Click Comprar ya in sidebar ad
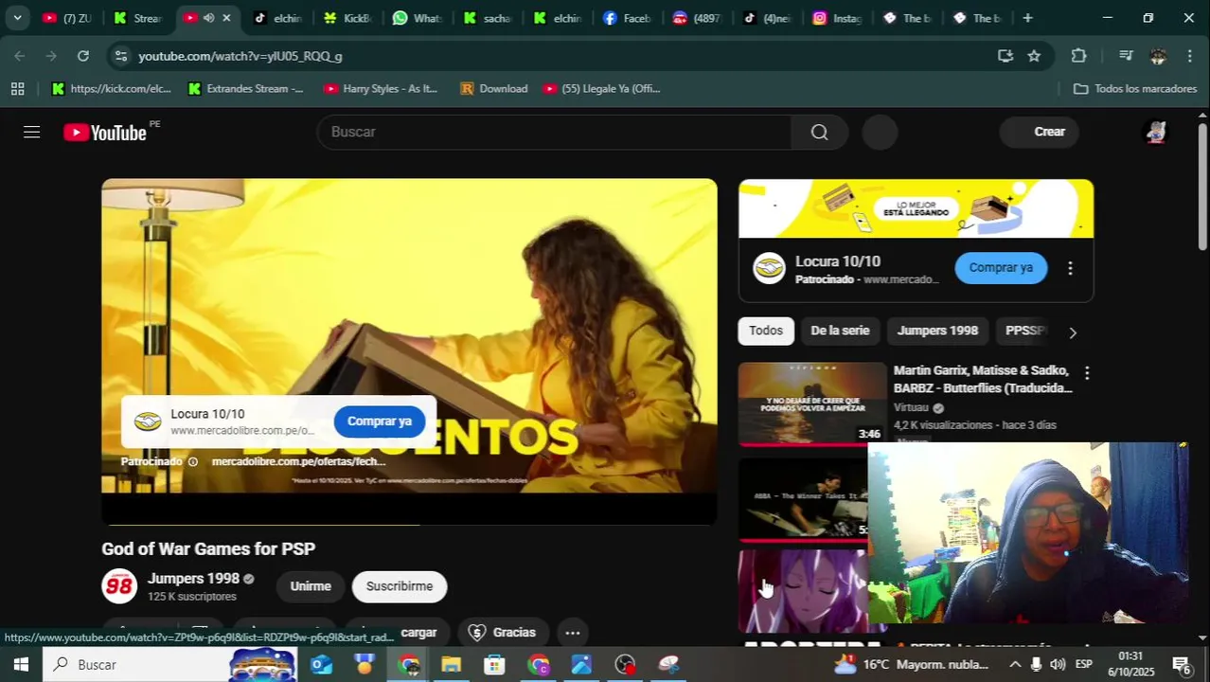1210x682 pixels. (x=1001, y=268)
